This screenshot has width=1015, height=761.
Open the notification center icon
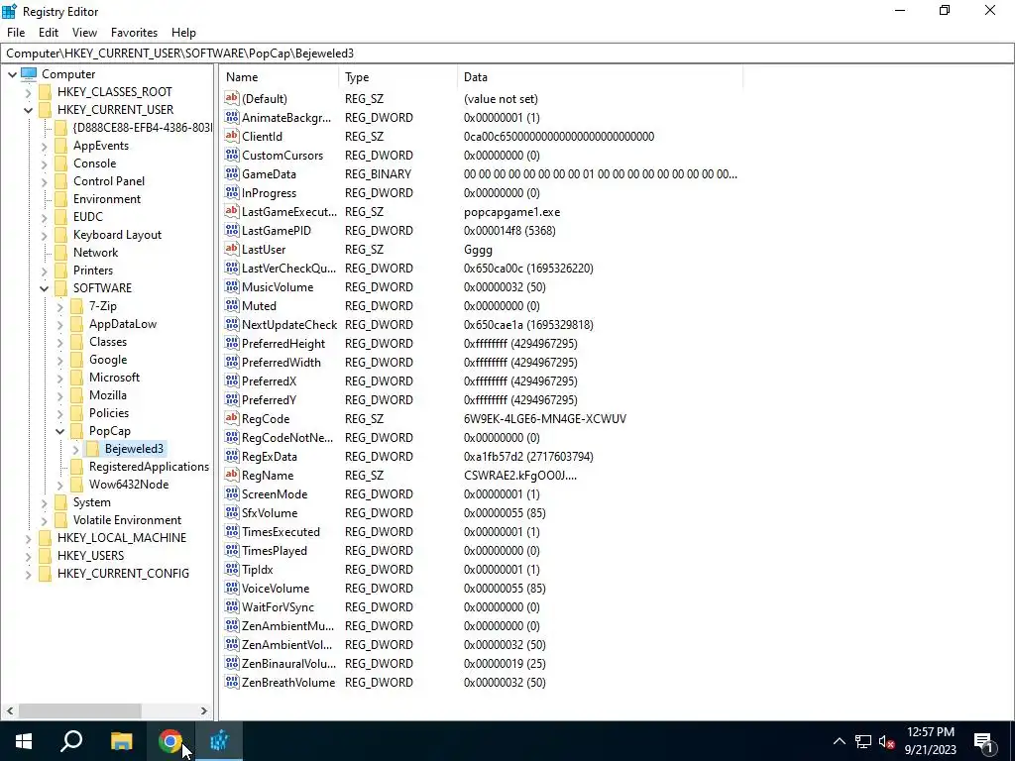pos(984,741)
